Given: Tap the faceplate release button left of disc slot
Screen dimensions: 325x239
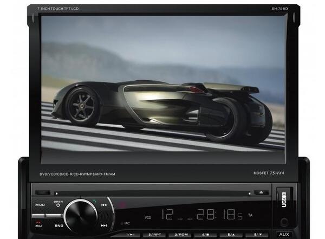Looking at the screenshot, I should [42, 192].
